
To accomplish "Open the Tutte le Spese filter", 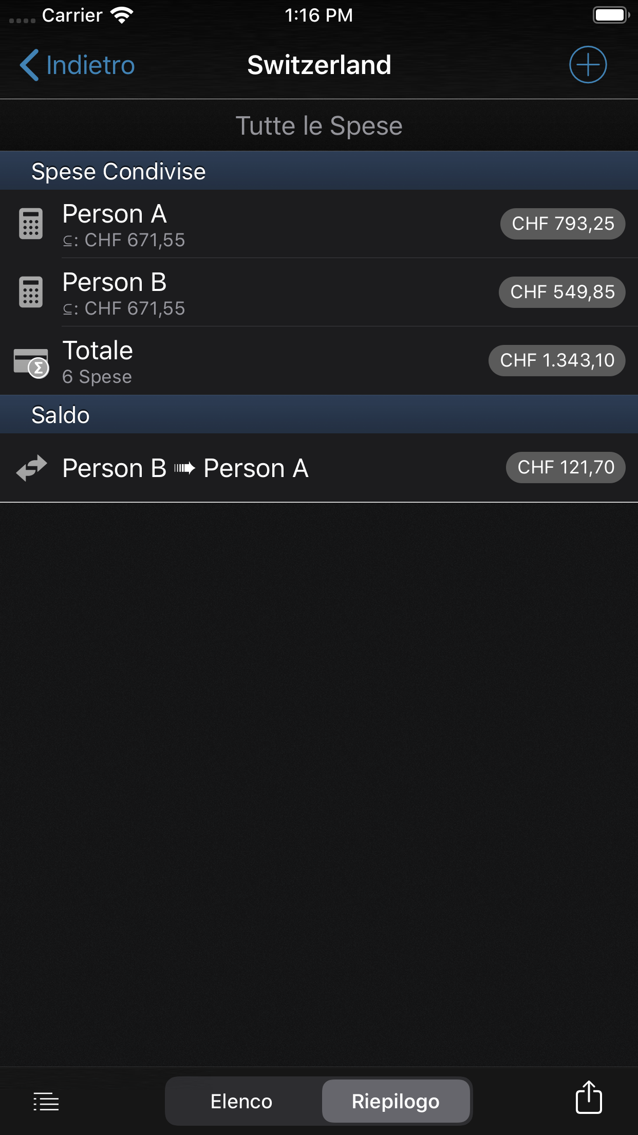I will click(319, 125).
